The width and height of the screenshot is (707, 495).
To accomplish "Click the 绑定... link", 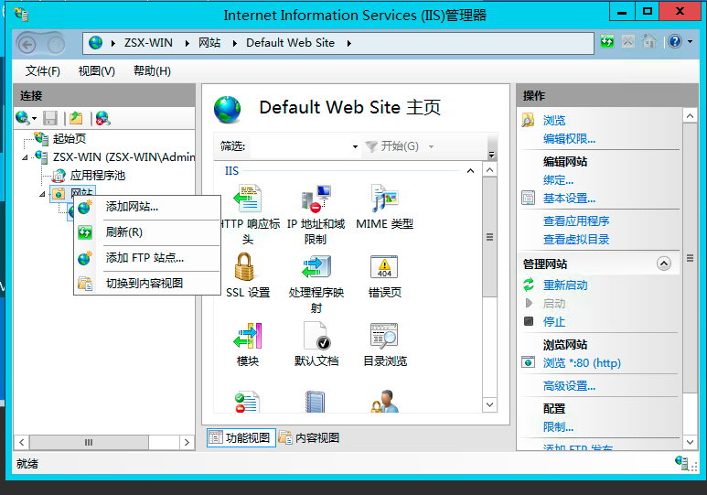I will tap(558, 180).
